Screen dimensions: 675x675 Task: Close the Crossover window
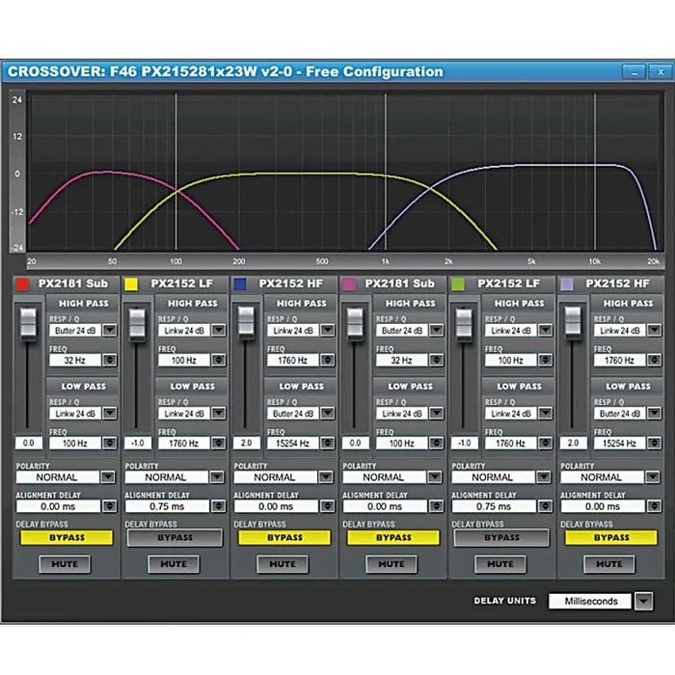(x=661, y=72)
